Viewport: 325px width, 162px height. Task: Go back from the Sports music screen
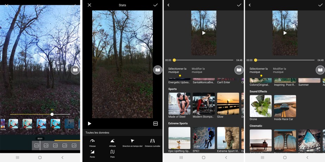(168, 5)
